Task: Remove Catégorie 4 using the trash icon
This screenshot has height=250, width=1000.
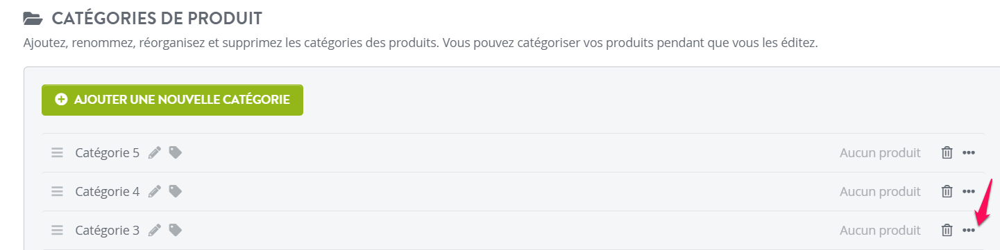Action: 947,191
